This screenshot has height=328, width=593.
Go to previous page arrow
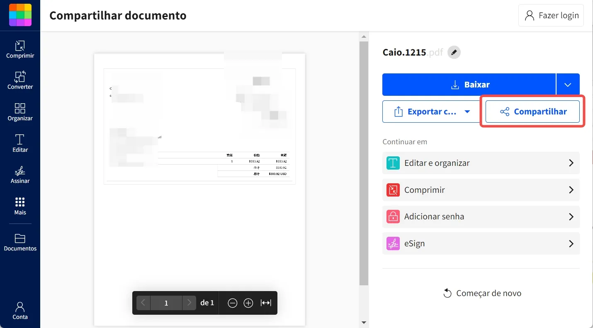click(143, 303)
